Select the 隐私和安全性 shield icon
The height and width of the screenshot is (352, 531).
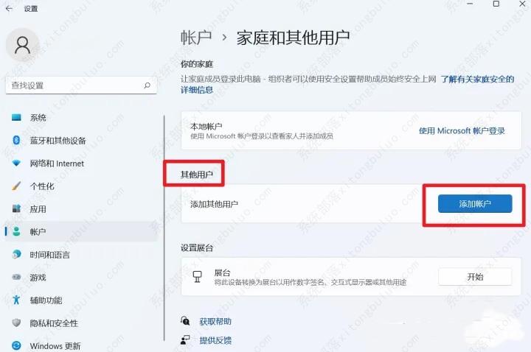(x=16, y=323)
